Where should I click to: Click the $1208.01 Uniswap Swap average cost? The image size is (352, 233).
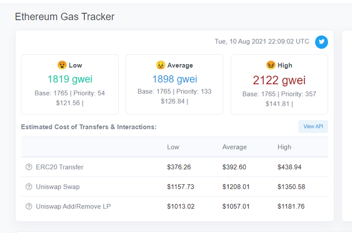(236, 186)
